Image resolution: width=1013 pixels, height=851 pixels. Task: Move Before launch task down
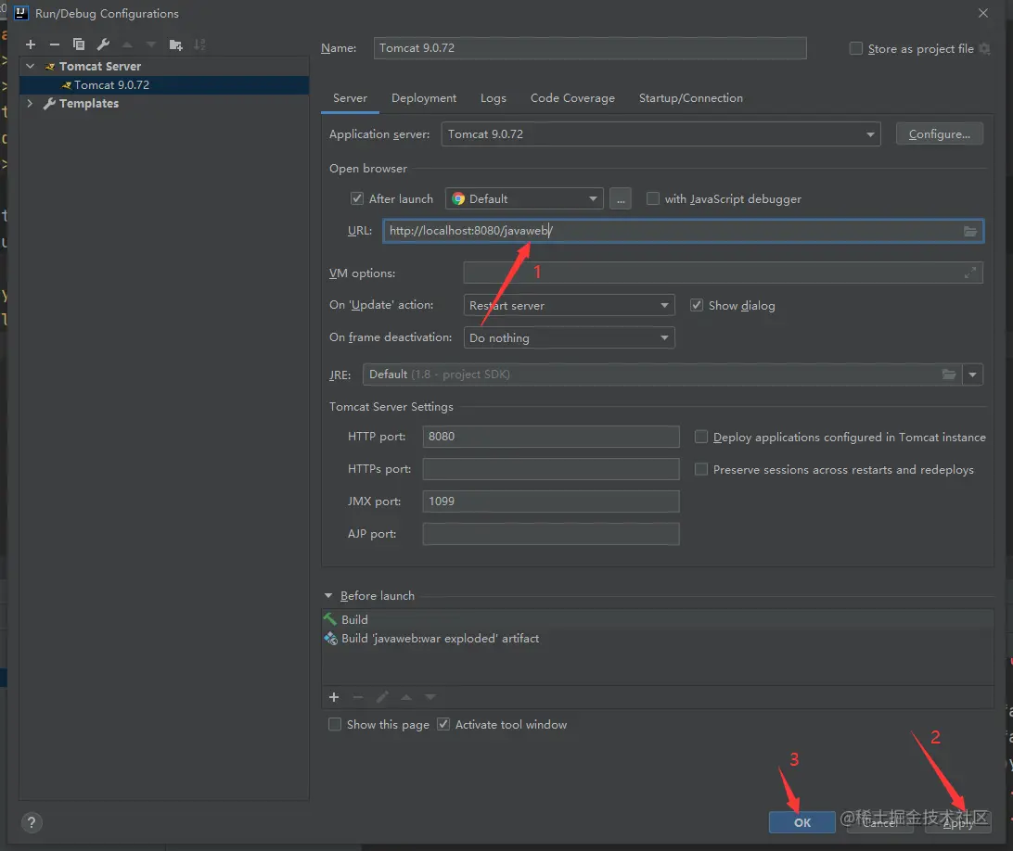(x=430, y=697)
